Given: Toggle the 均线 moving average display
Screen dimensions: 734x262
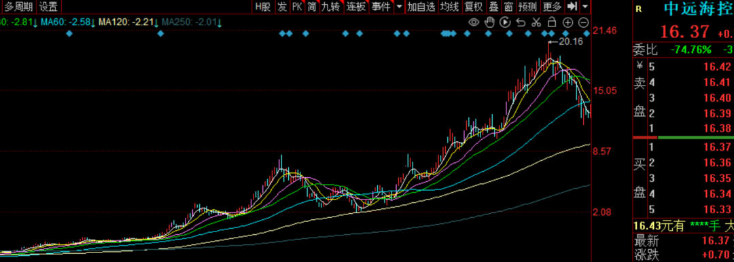Looking at the screenshot, I should (x=450, y=7).
